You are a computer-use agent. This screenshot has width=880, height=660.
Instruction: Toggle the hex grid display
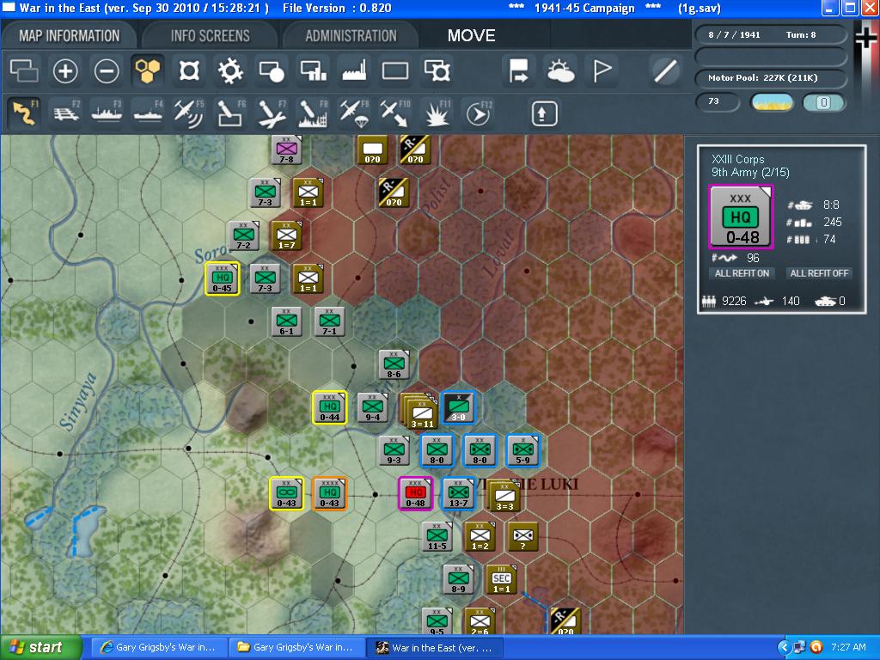click(x=148, y=71)
